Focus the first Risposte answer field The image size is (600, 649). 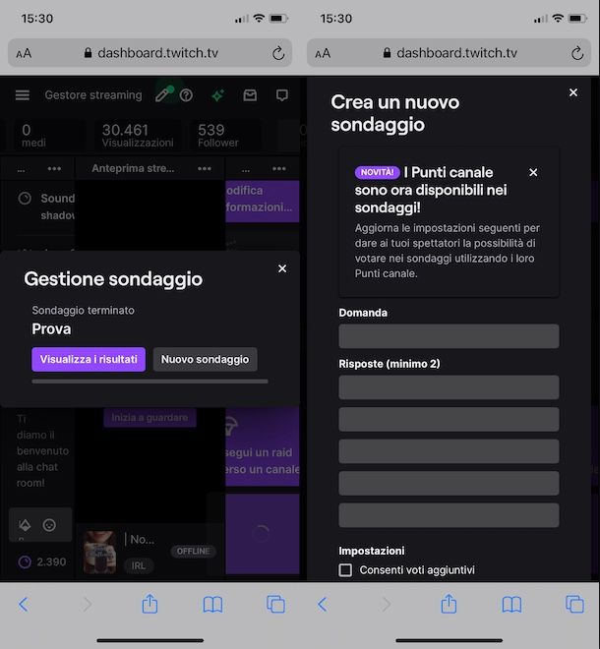tap(449, 387)
